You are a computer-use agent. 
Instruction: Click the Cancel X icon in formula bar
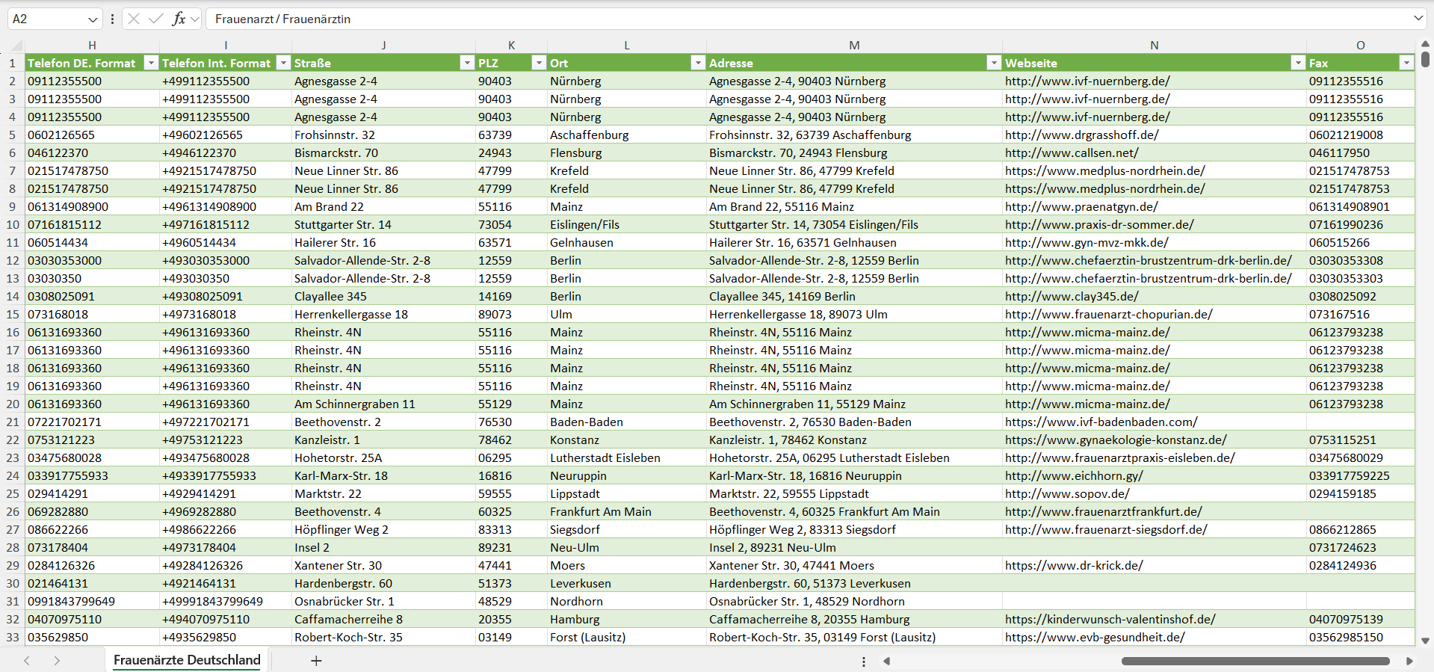click(x=134, y=19)
